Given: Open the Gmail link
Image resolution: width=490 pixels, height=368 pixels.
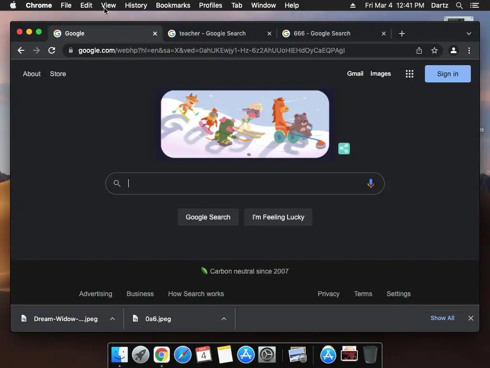Looking at the screenshot, I should pos(355,73).
